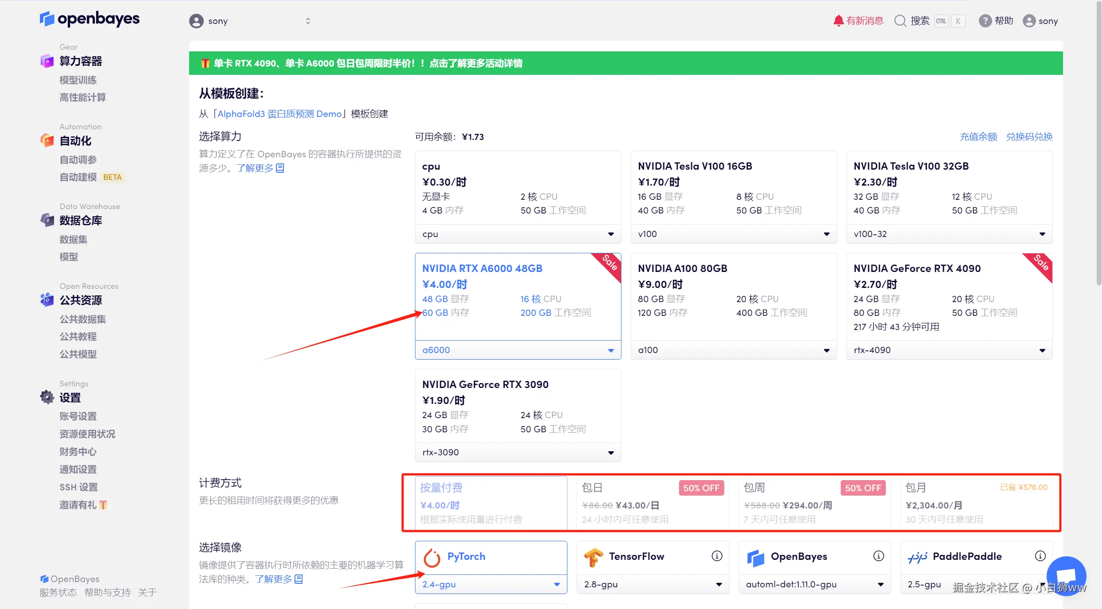The width and height of the screenshot is (1102, 609).
Task: Go to SSH settings menu item
Action: (x=78, y=487)
